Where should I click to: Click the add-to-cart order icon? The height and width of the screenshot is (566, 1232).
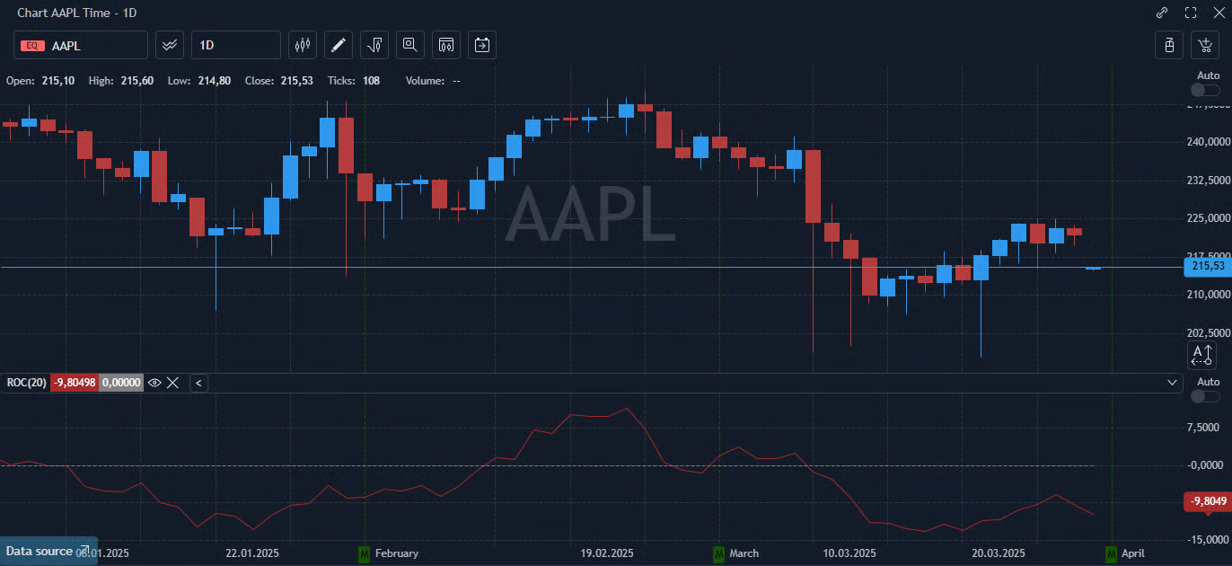(1204, 45)
